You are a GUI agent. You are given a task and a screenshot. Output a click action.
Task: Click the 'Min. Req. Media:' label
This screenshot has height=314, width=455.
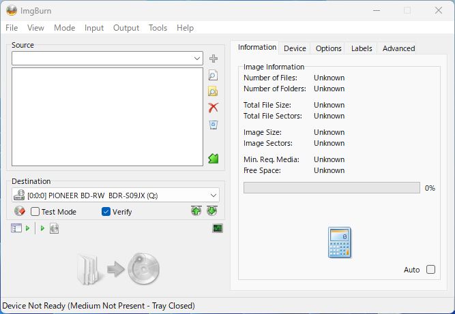click(271, 159)
